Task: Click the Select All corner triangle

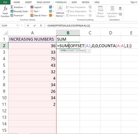Action: click(x=6, y=33)
